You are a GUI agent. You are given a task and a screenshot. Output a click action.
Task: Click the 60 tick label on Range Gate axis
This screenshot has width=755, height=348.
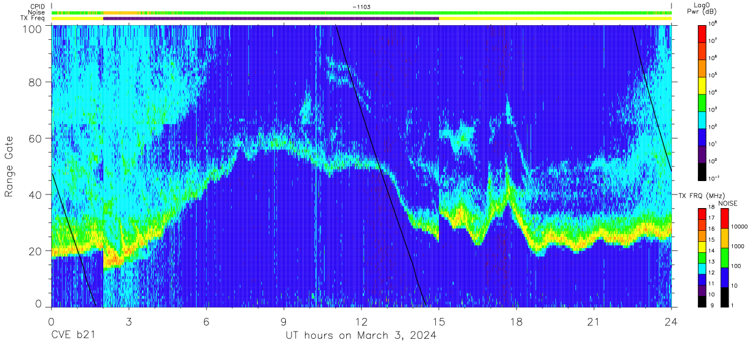click(x=36, y=138)
